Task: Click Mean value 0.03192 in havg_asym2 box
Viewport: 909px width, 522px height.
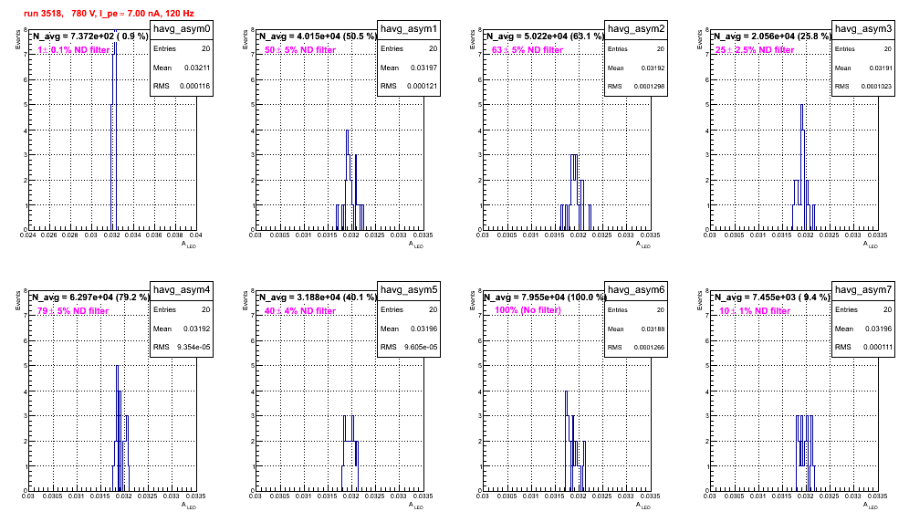Action: [653, 68]
